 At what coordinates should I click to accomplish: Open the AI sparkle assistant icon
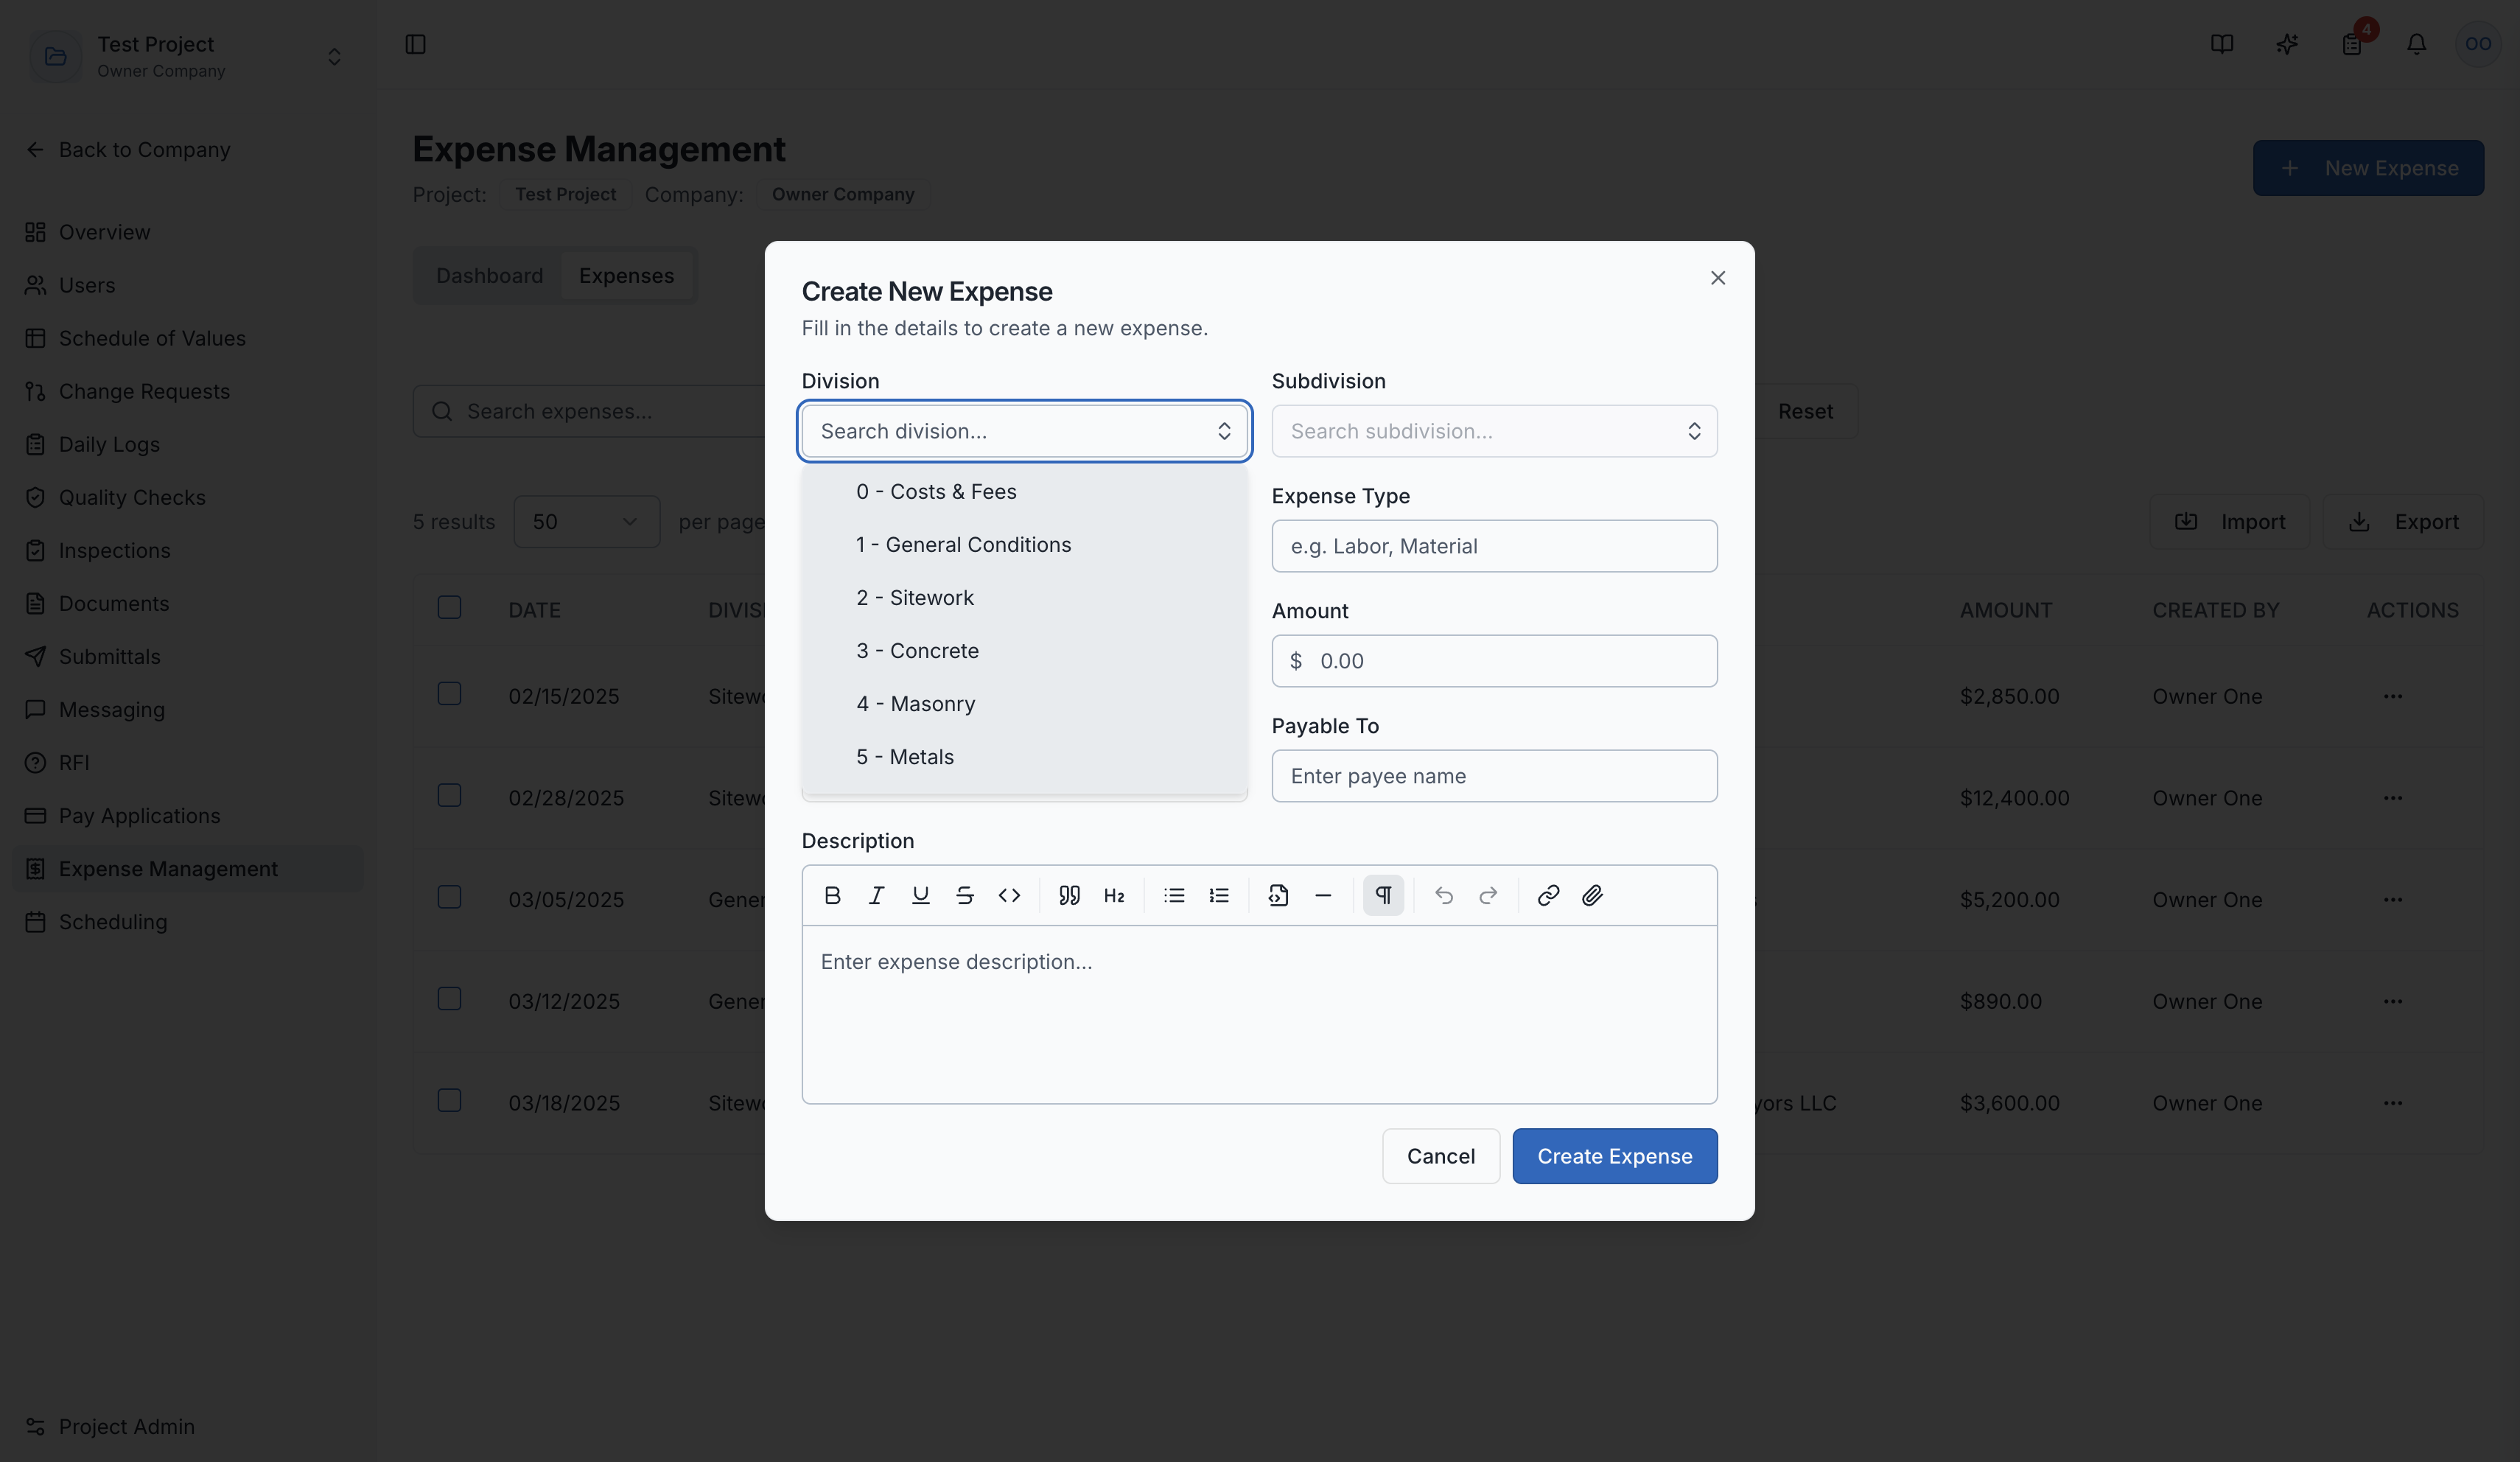(x=2286, y=44)
